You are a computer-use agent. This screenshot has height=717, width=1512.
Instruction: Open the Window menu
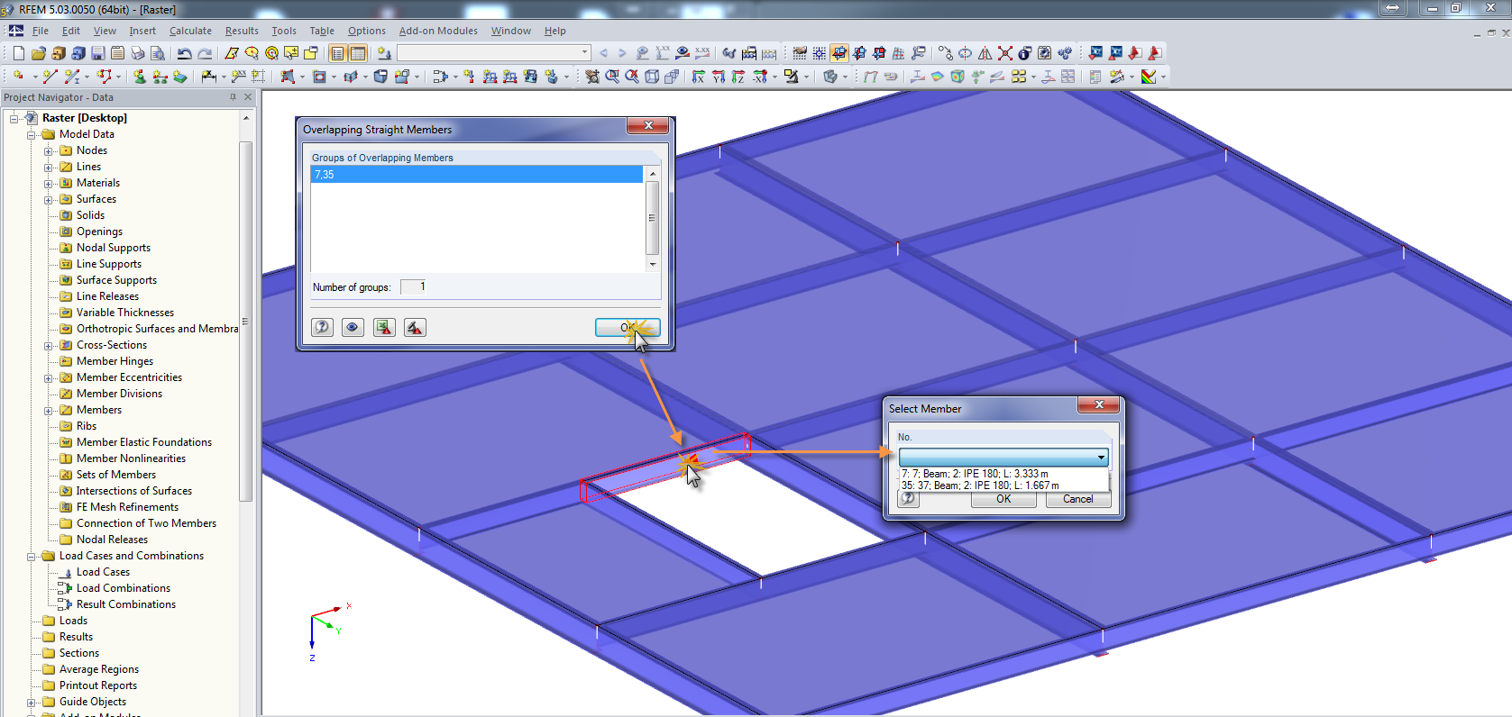(510, 31)
